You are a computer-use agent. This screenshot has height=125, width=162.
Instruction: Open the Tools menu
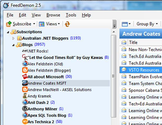pos(71,15)
